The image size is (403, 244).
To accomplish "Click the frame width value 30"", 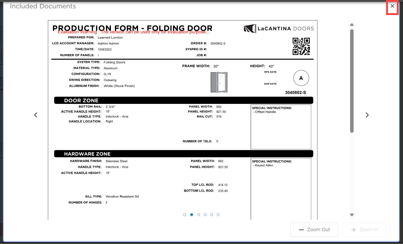I will 216,66.
